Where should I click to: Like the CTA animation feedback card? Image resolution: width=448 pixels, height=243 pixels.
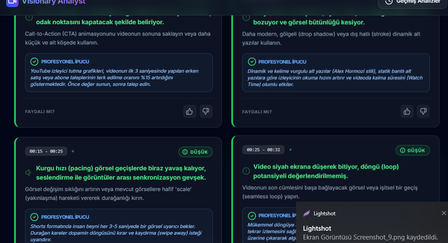[189, 111]
